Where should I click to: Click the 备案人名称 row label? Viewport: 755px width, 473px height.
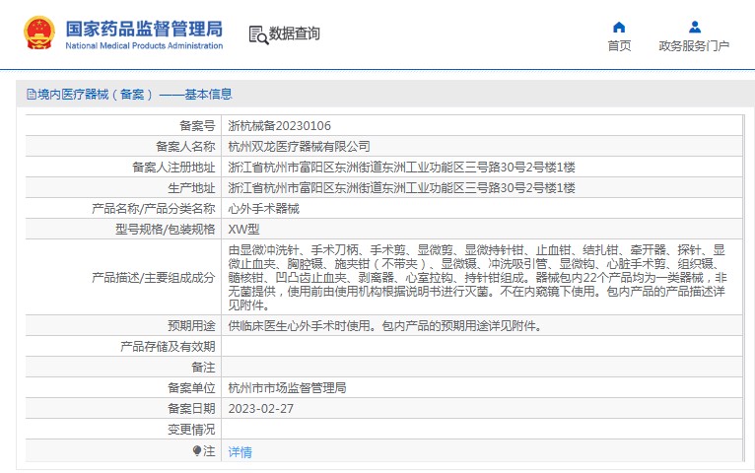pyautogui.click(x=185, y=146)
